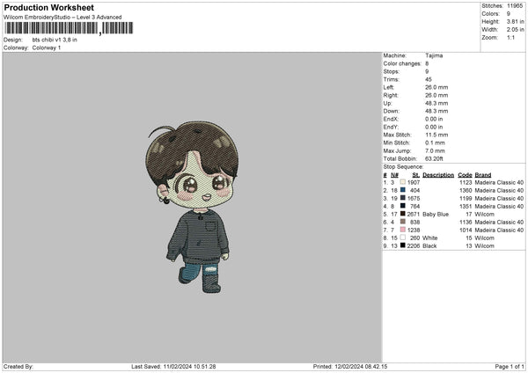Image resolution: width=528 pixels, height=373 pixels.
Task: Select the Black description text
Action: click(429, 245)
